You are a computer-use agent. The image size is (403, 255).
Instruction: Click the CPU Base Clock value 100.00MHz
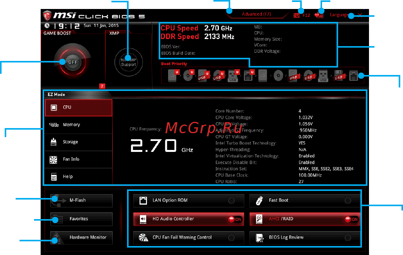(310, 175)
